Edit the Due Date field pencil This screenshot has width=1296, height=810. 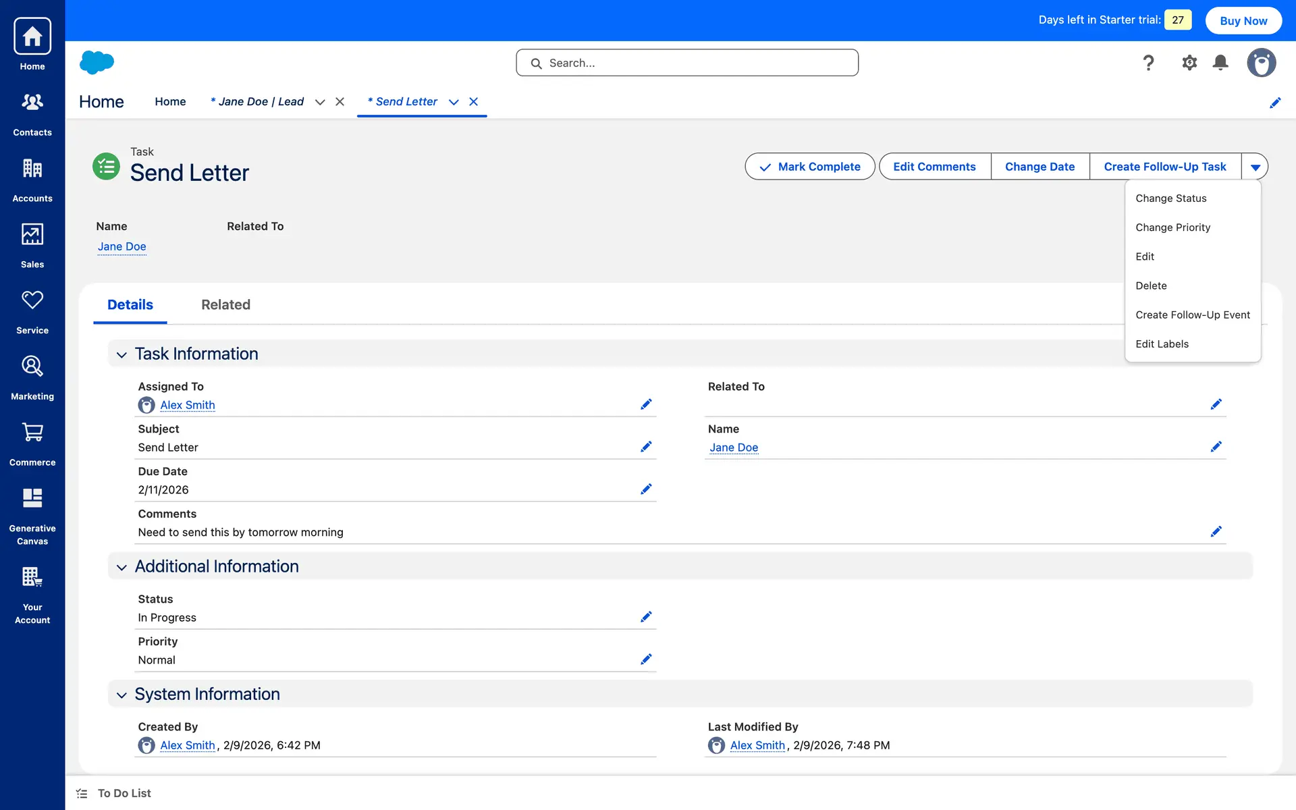646,489
